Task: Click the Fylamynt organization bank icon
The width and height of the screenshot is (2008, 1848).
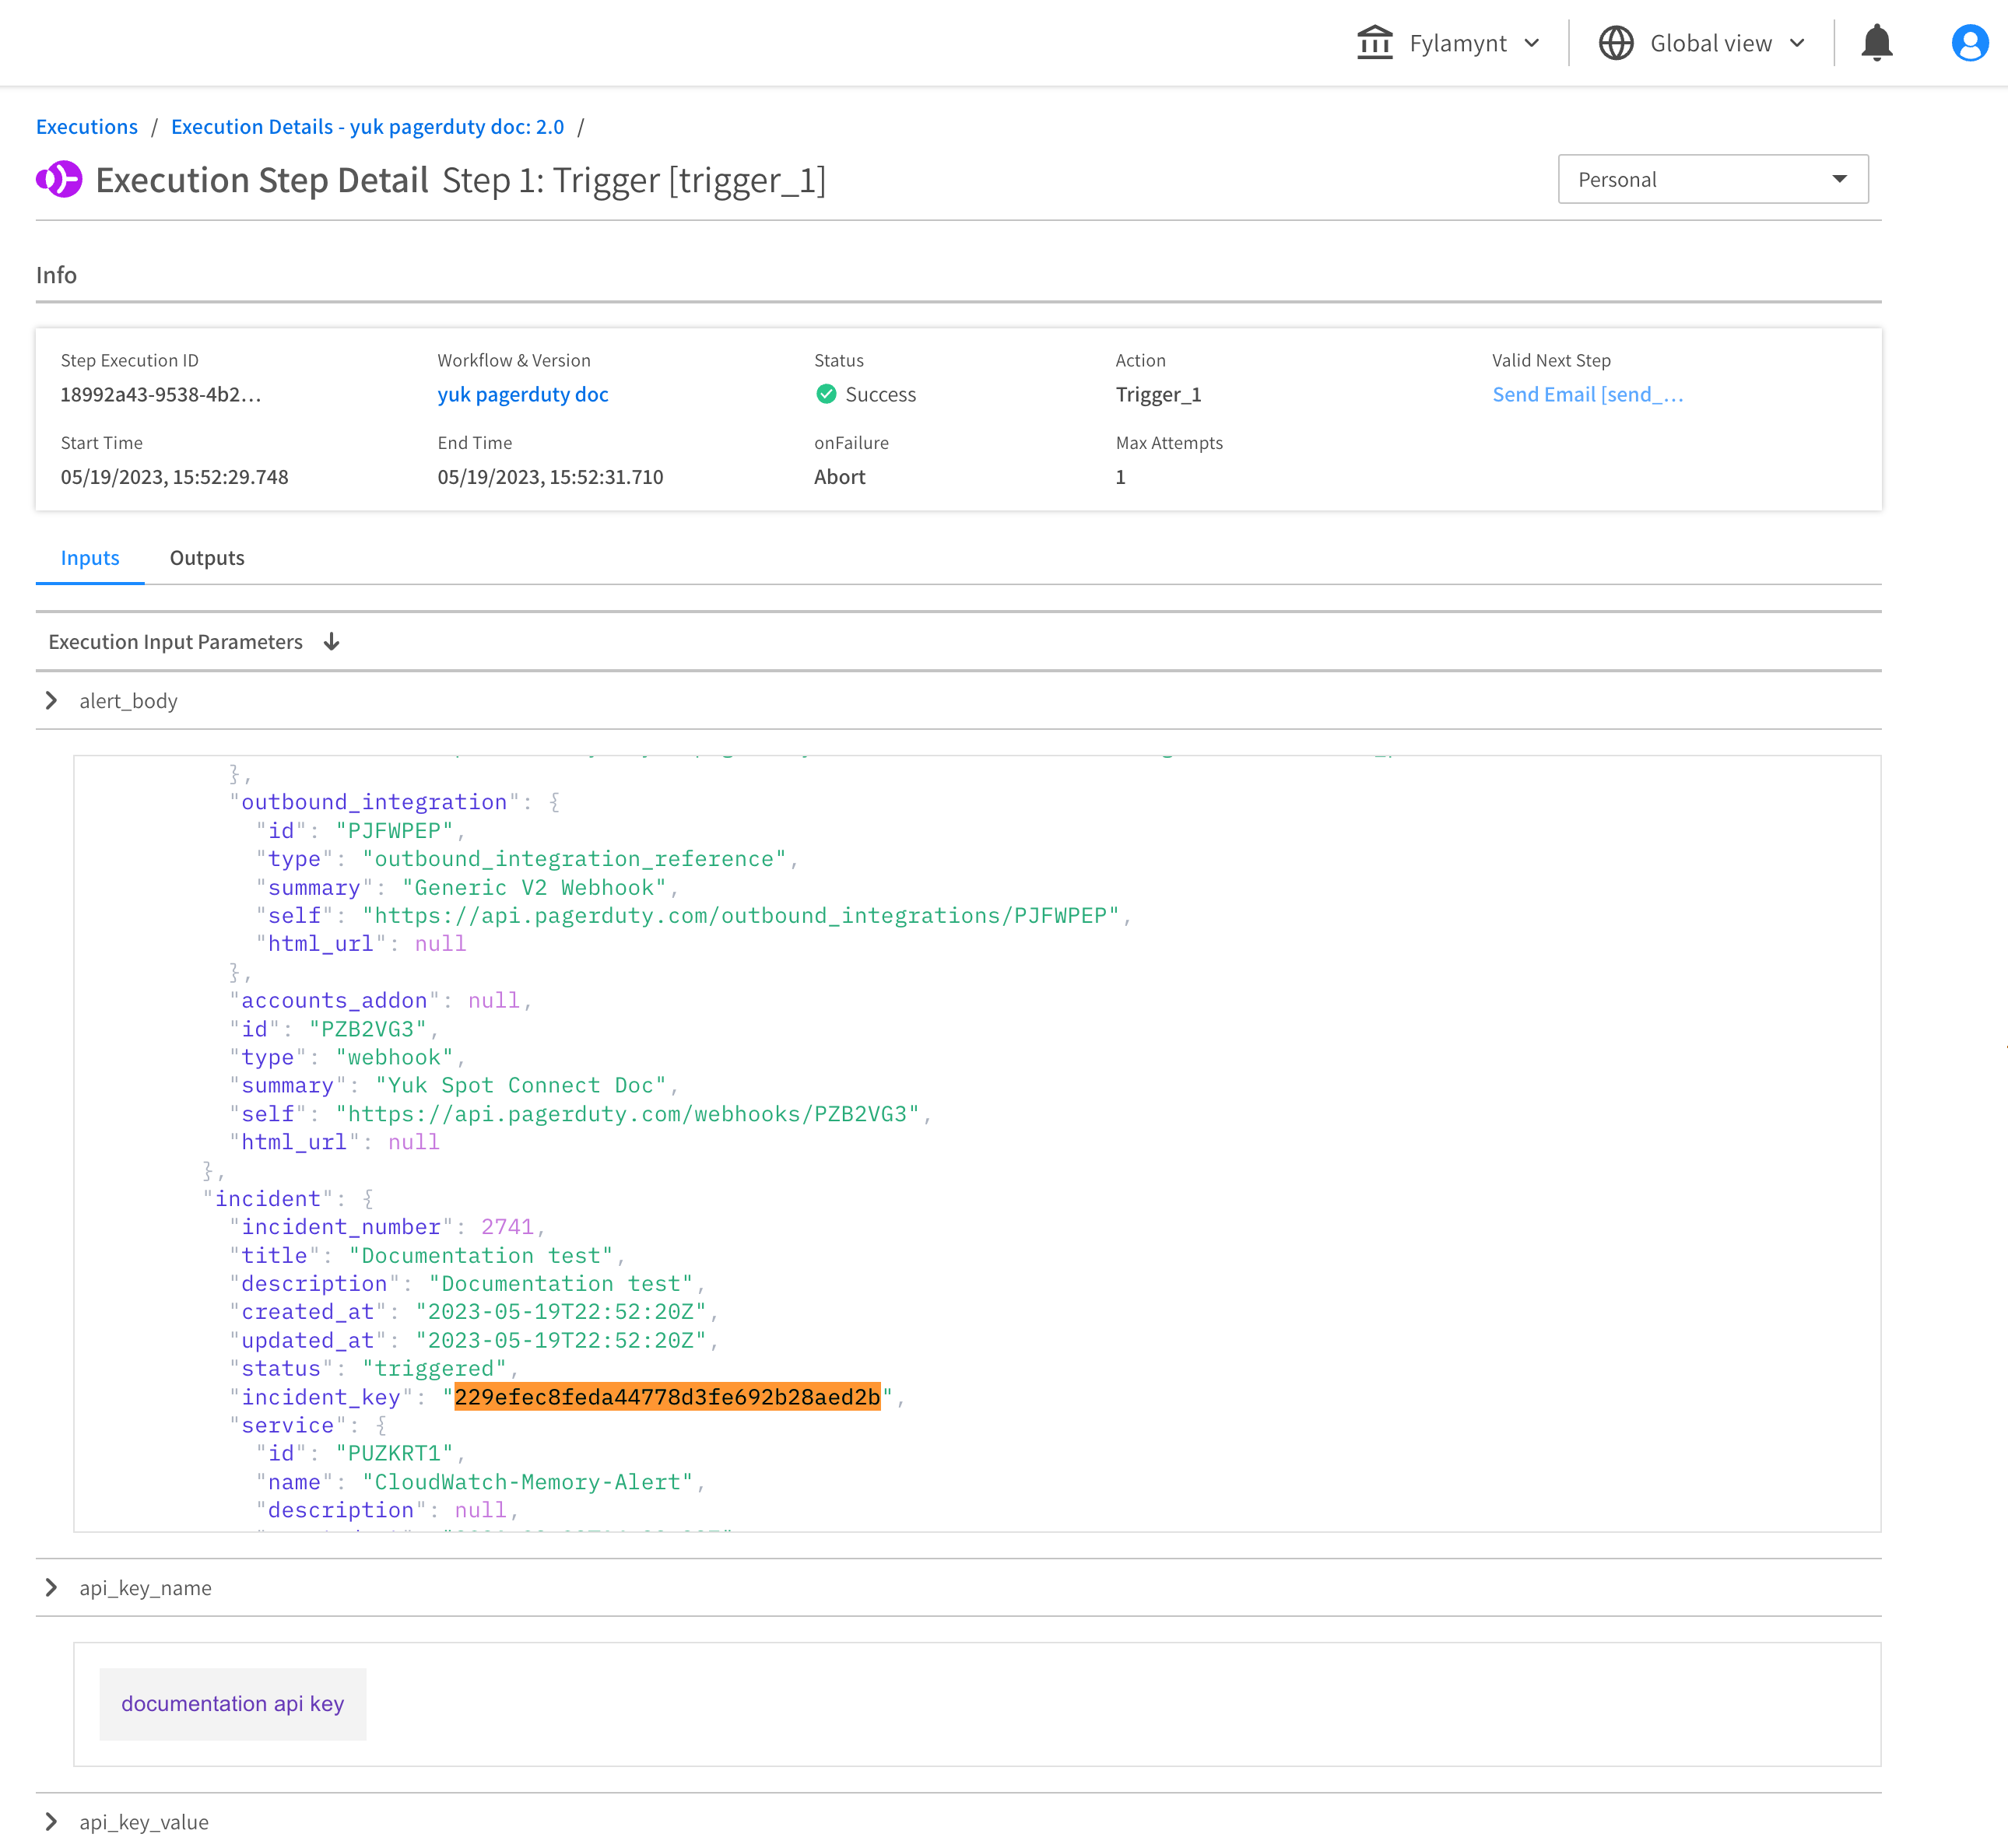Action: [x=1375, y=43]
